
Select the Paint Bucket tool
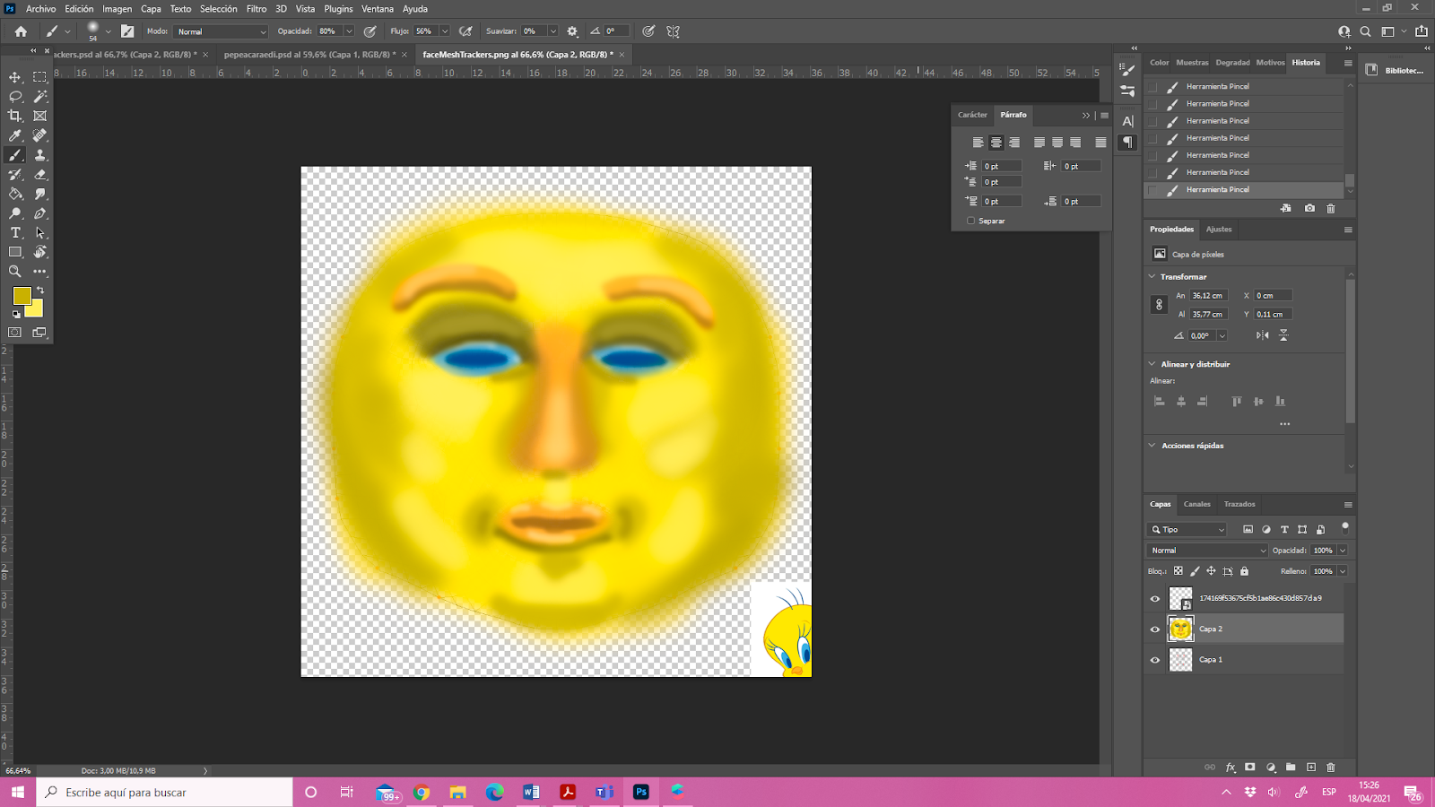pyautogui.click(x=15, y=194)
